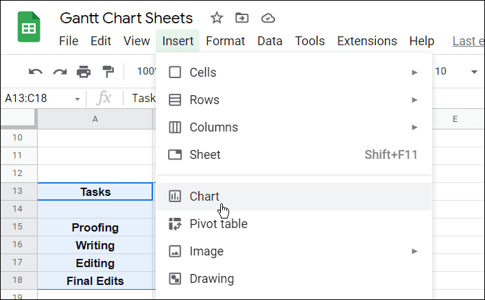Choose Pivot table from Insert menu
The image size is (485, 300).
294,224
